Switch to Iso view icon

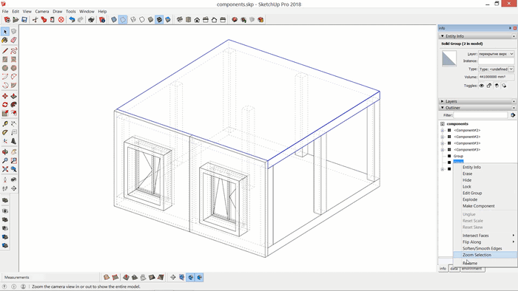180,20
